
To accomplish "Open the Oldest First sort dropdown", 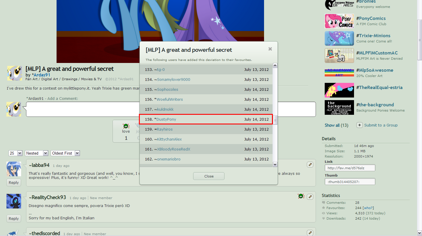I will click(65, 153).
